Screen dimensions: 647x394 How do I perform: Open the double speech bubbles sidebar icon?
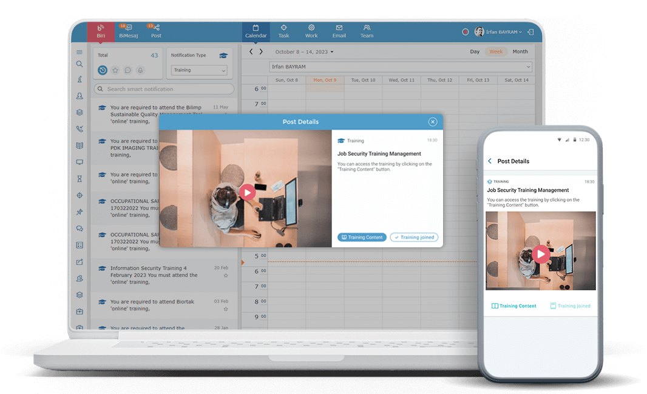pyautogui.click(x=80, y=229)
